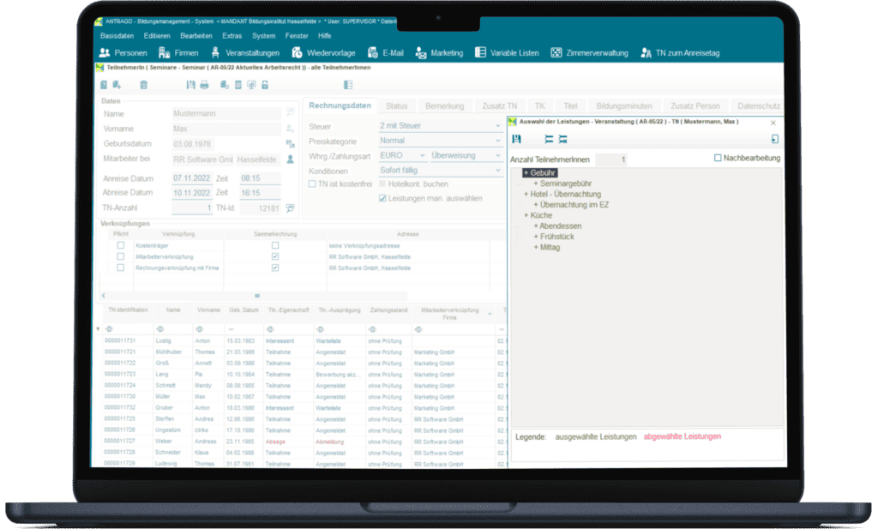Open the Personen module in the top toolbar
The height and width of the screenshot is (529, 878).
123,53
